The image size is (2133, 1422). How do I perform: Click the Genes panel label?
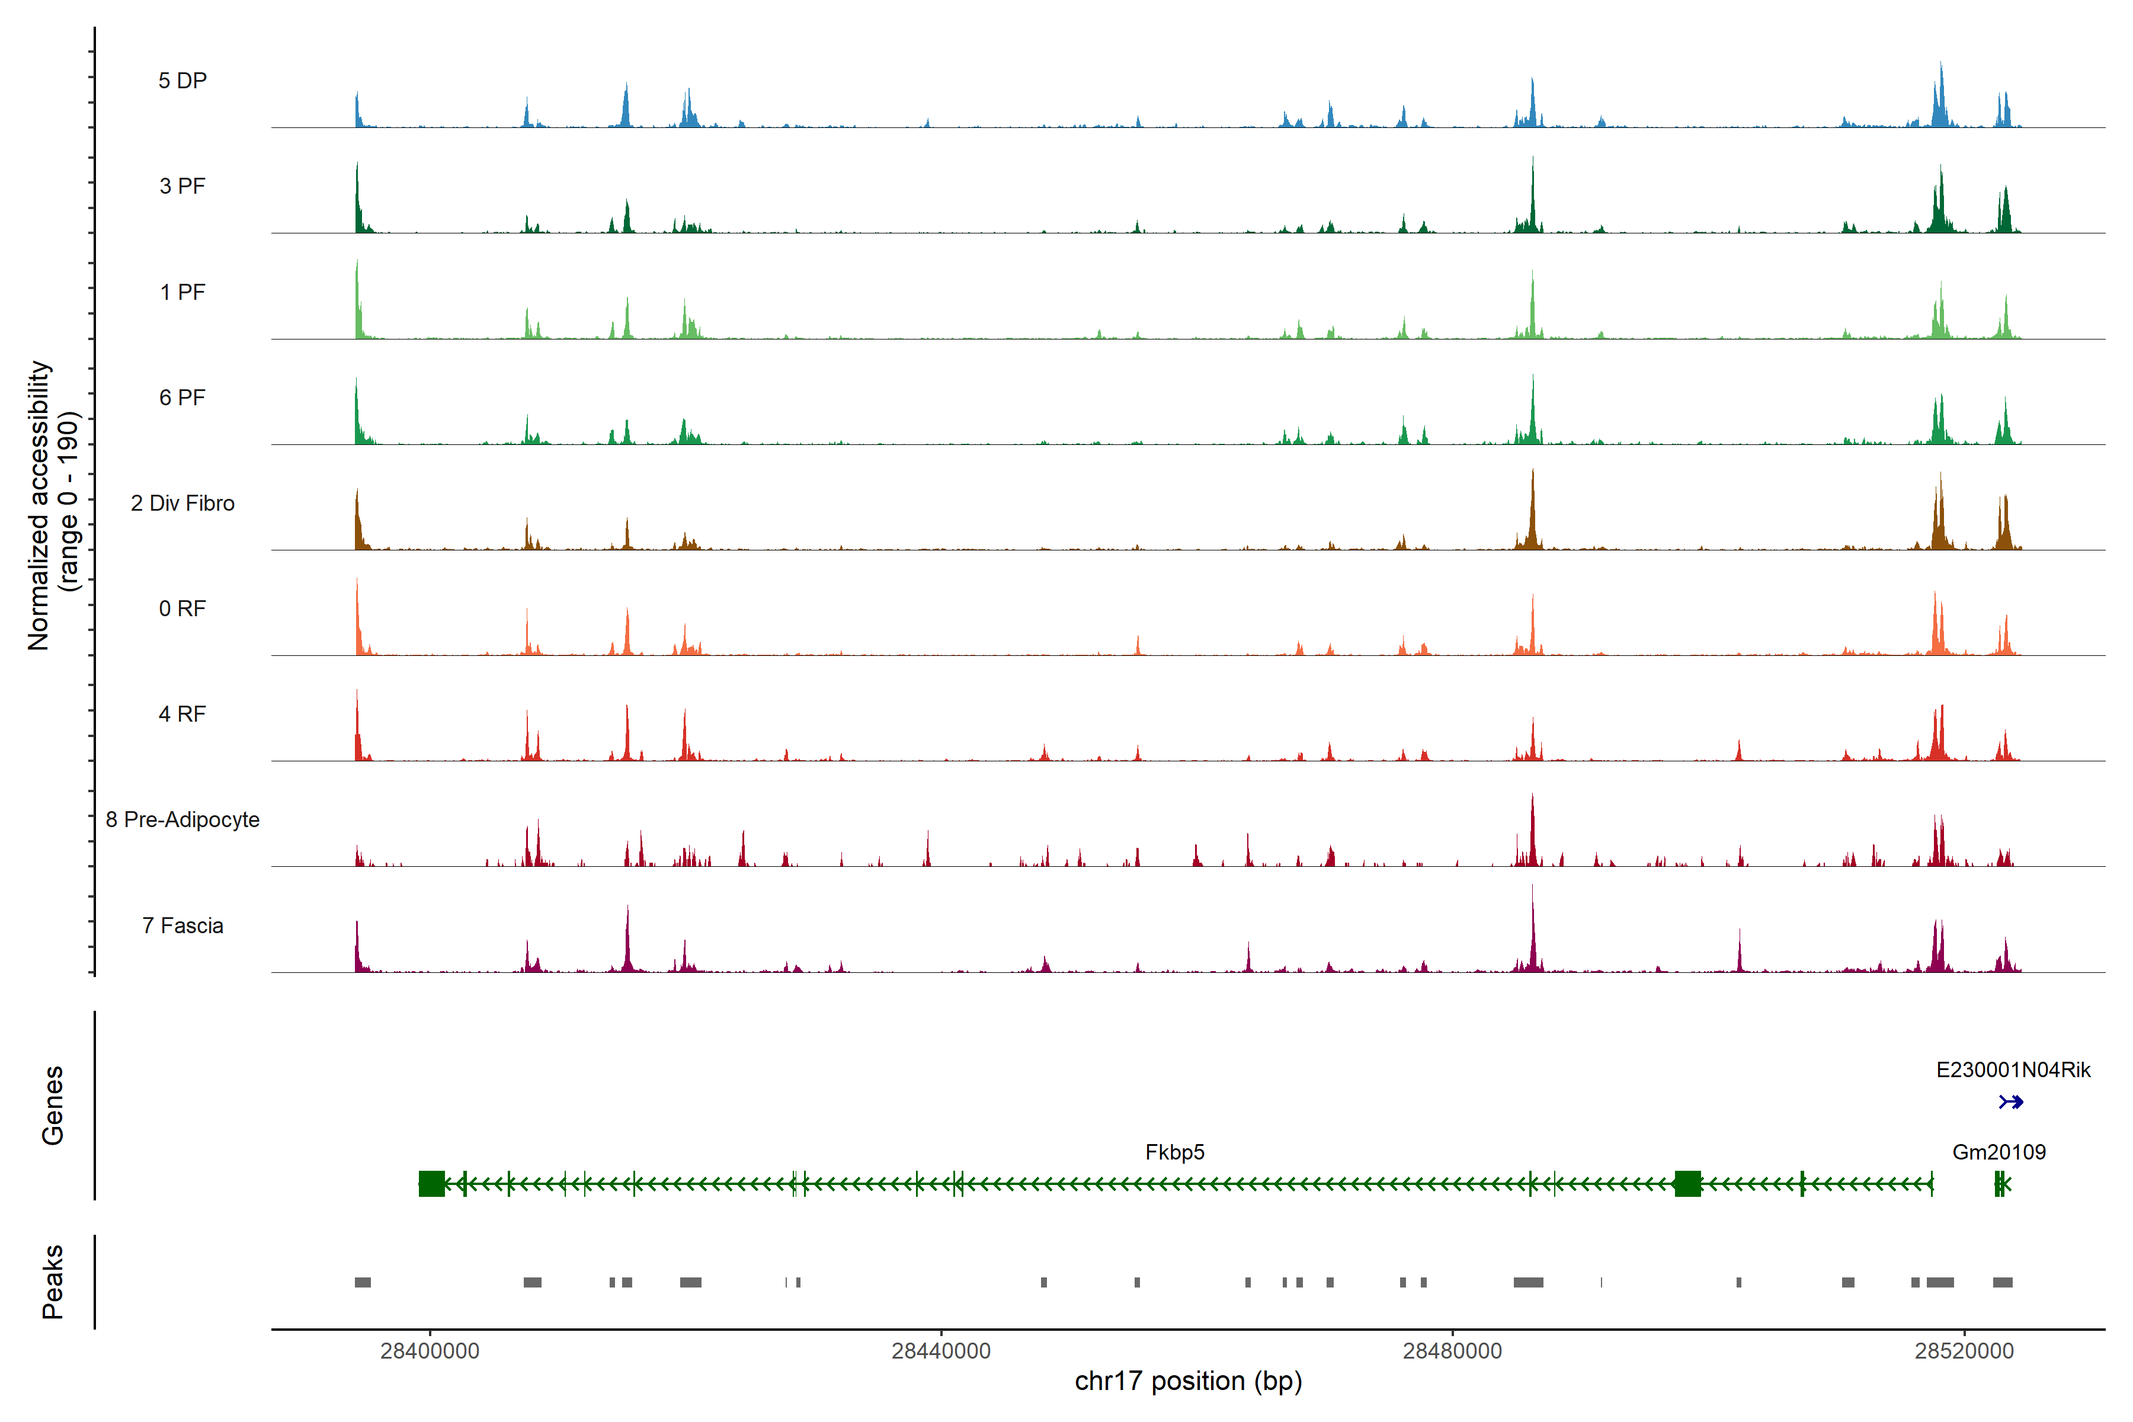pyautogui.click(x=53, y=1106)
